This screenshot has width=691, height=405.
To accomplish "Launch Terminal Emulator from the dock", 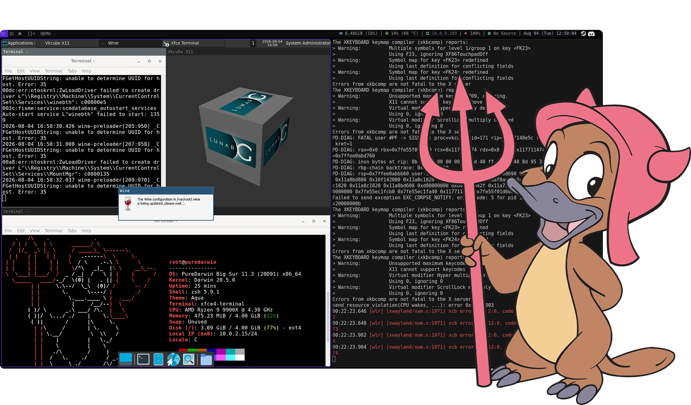I will coord(143,359).
